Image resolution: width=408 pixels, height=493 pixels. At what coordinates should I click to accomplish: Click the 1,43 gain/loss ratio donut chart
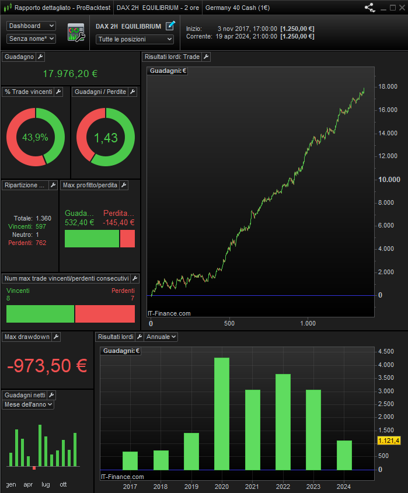(x=106, y=137)
